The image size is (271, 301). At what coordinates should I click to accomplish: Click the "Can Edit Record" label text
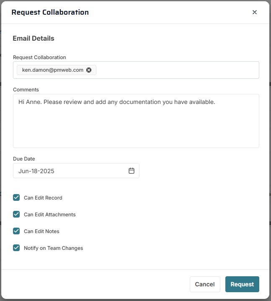[x=43, y=197]
